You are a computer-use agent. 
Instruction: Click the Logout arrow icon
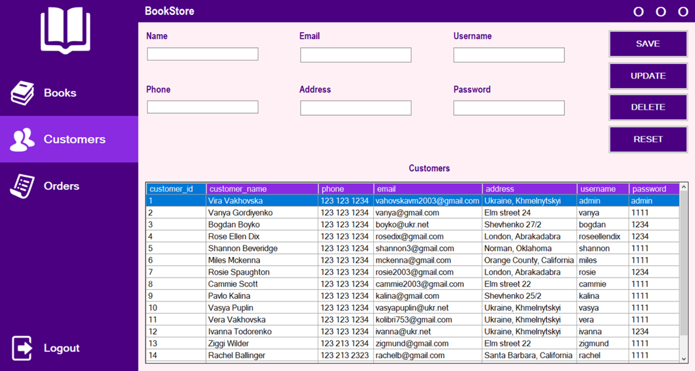(22, 348)
